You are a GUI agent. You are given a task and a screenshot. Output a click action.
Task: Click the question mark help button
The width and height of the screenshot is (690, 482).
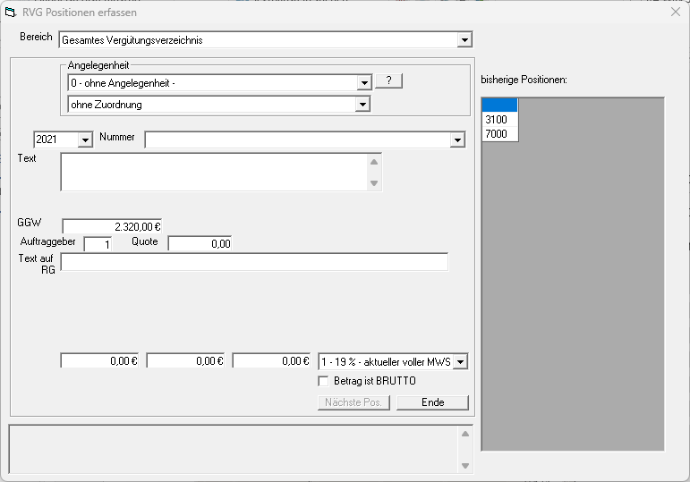(388, 80)
